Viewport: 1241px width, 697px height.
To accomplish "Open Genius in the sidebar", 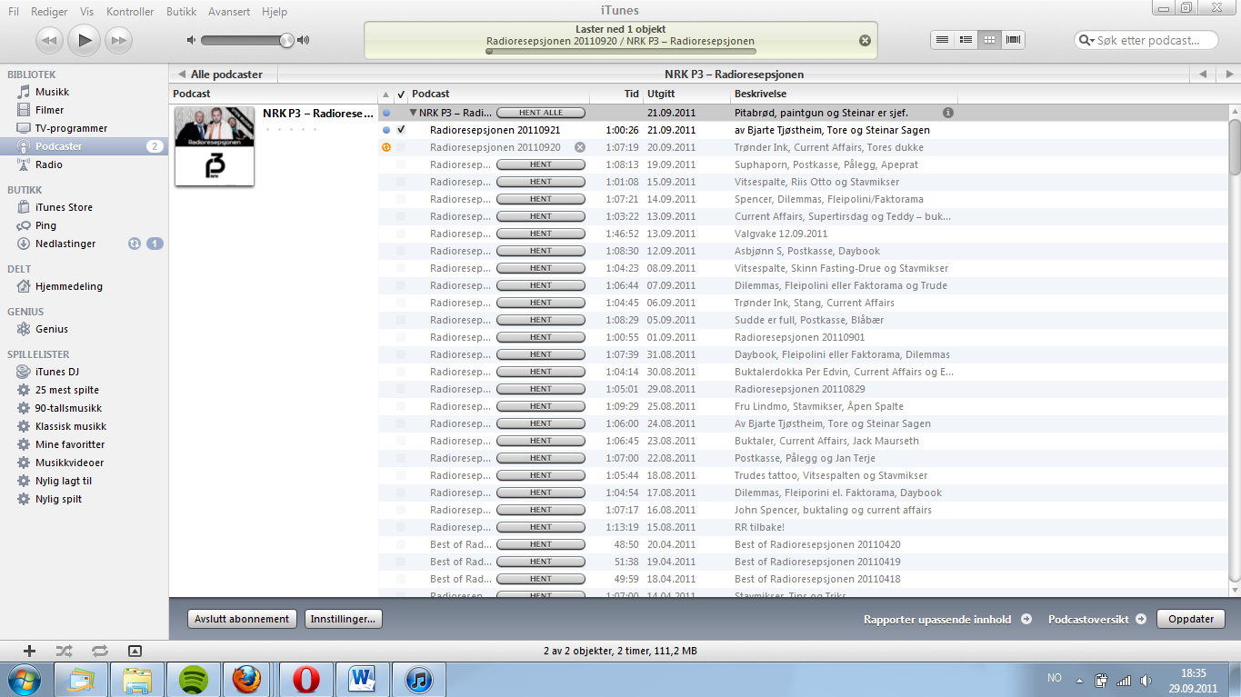I will point(52,329).
